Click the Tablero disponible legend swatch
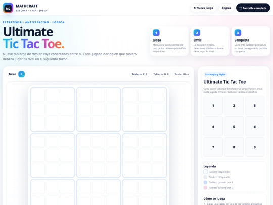 click(x=205, y=172)
